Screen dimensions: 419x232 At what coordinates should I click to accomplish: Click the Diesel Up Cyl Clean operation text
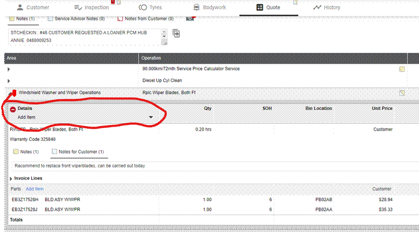click(x=162, y=80)
